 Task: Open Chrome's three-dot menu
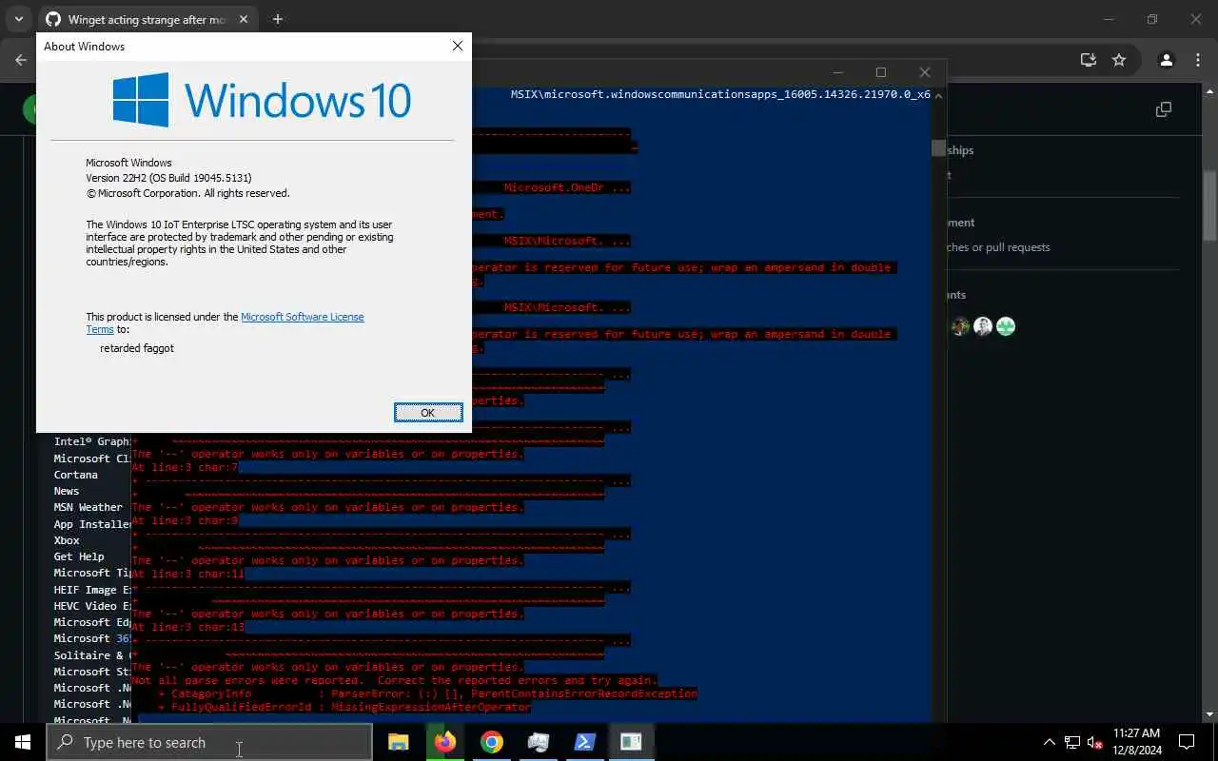pyautogui.click(x=1197, y=60)
